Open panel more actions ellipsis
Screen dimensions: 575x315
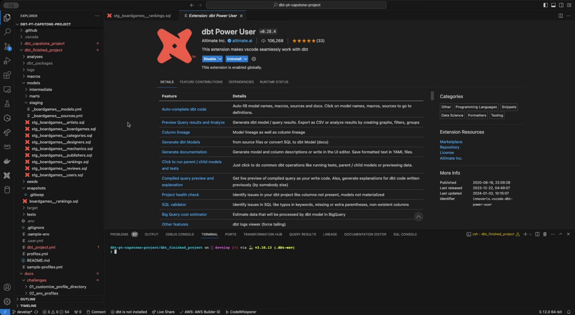[552, 234]
